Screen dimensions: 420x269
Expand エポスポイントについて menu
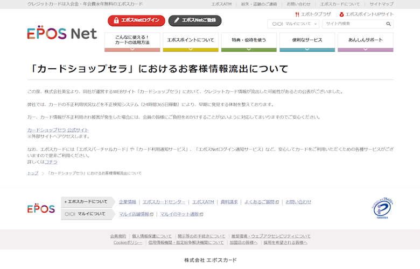point(191,42)
